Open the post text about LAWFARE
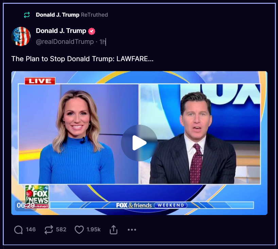This screenshot has height=249, width=278. 83,59
